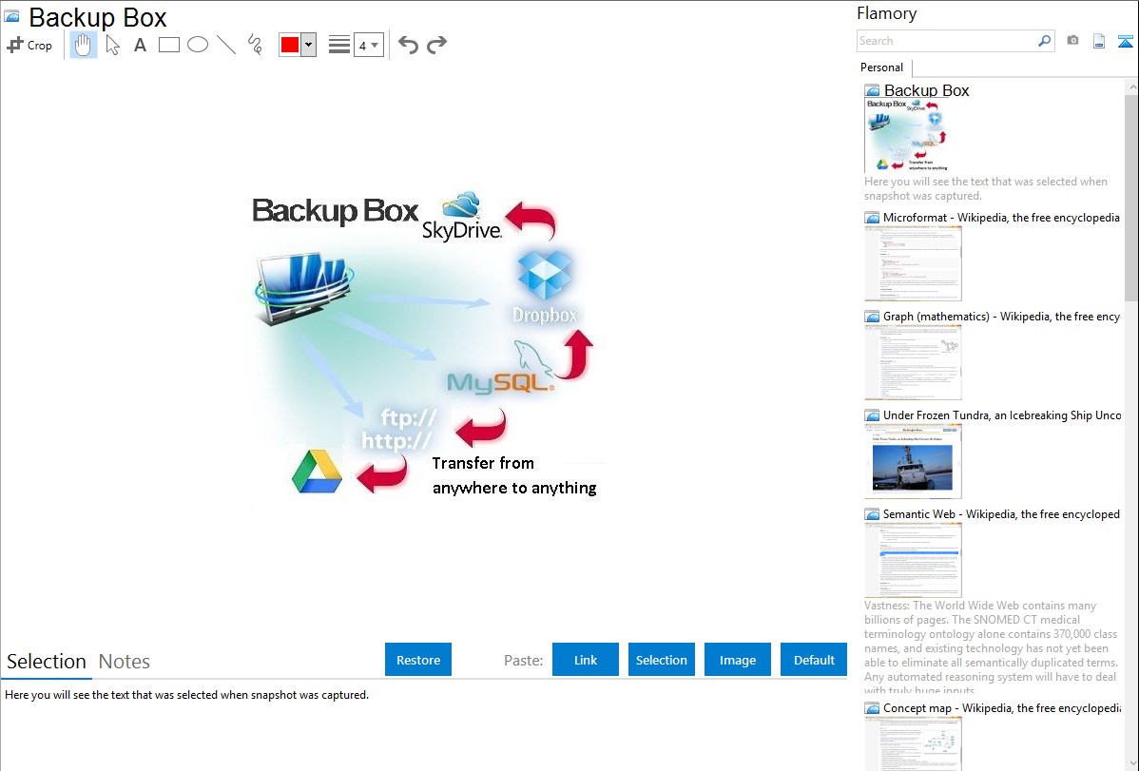
Task: Click the Graph (mathematics) - Wikipedia title
Action: 1001,317
